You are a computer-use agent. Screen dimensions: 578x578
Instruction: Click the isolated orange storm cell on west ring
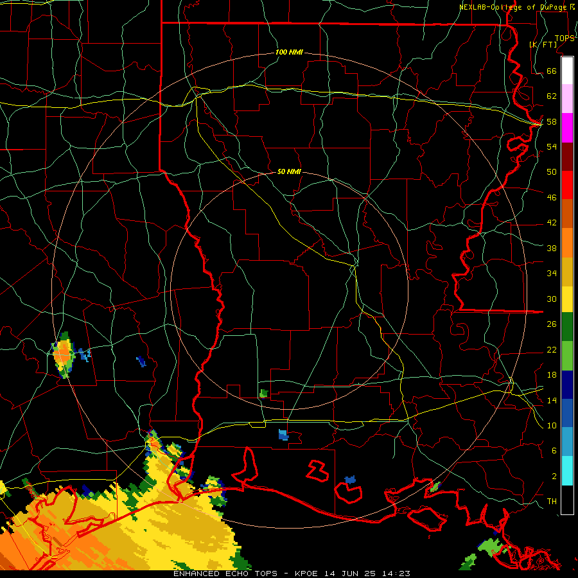(64, 355)
